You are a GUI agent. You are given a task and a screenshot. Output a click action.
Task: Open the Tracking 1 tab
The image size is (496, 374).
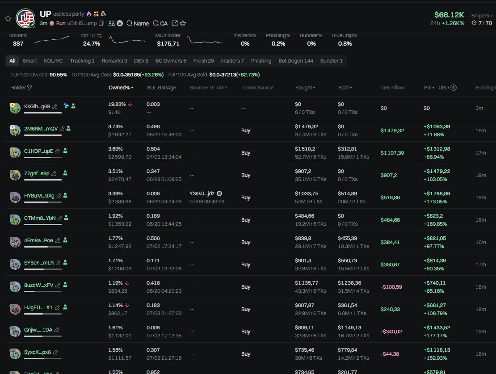coord(82,61)
